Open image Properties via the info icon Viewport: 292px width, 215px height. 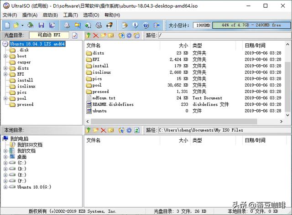[x=135, y=25]
